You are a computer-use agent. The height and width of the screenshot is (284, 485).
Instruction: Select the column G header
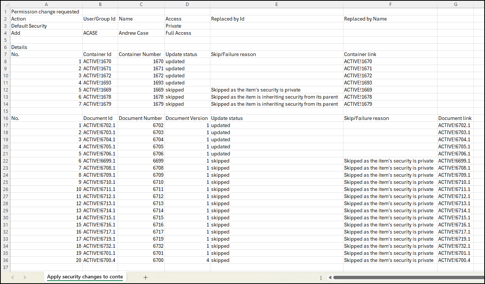pyautogui.click(x=455, y=4)
